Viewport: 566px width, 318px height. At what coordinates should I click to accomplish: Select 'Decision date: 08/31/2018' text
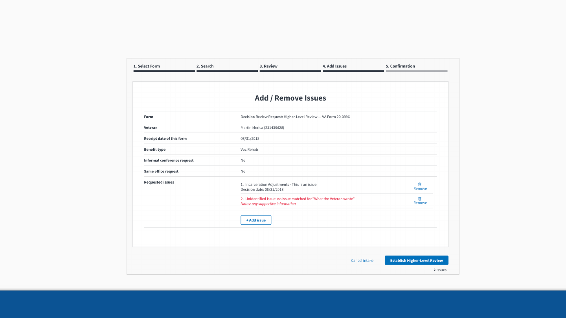pos(262,190)
